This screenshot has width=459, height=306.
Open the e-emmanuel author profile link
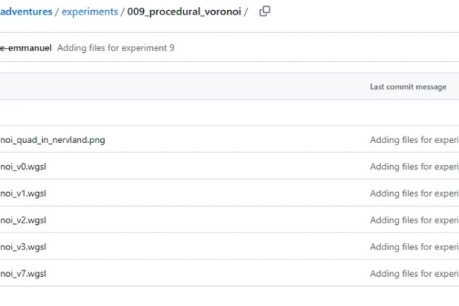[26, 47]
